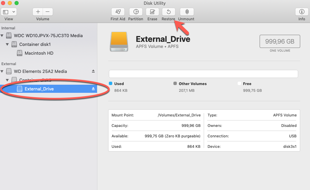Image resolution: width=310 pixels, height=190 pixels.
Task: Click the gray Other Volumes swatch
Action: click(x=175, y=83)
